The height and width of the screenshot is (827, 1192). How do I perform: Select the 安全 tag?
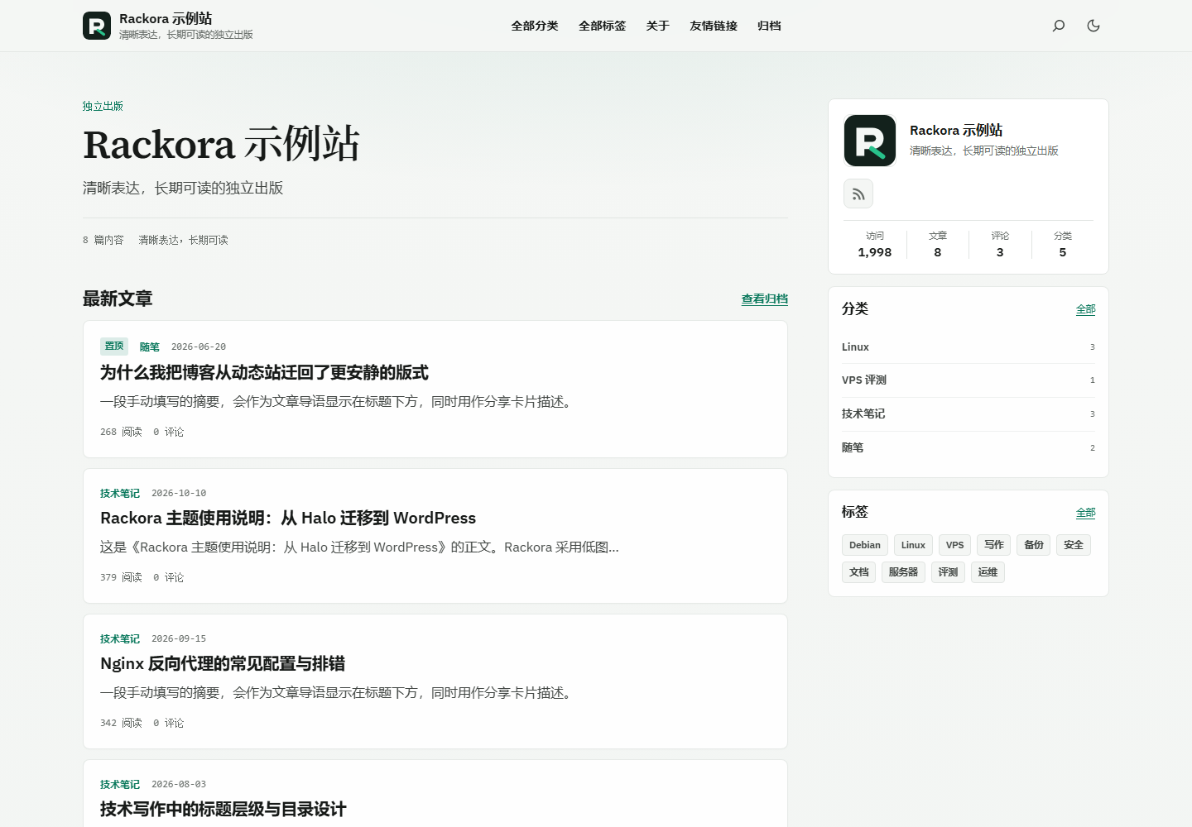click(1074, 545)
